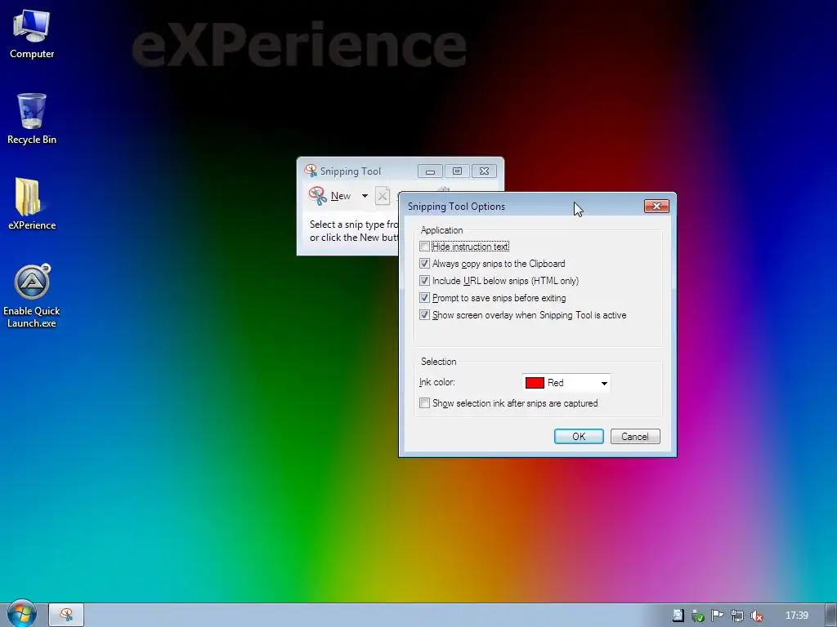The width and height of the screenshot is (837, 627).
Task: Click the Snipping Tool Options title bar
Action: coord(523,207)
